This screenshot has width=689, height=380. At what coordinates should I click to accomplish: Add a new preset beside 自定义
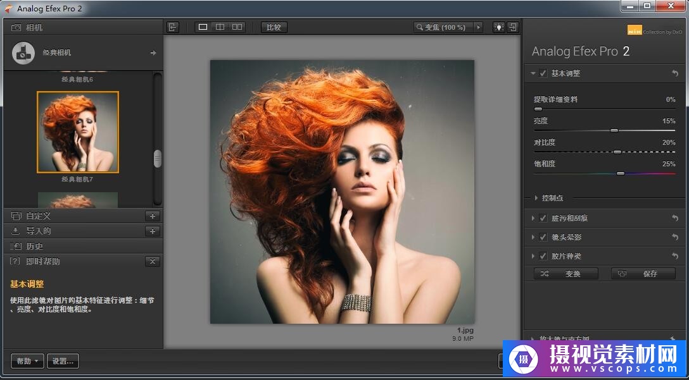tap(152, 216)
